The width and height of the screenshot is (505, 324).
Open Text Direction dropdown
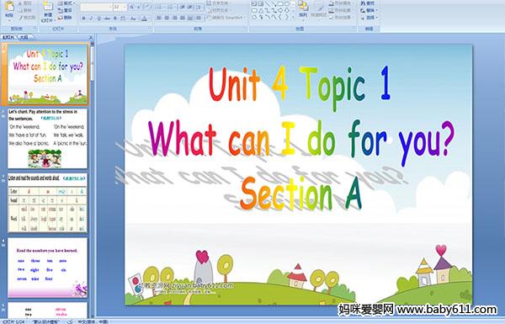220,3
